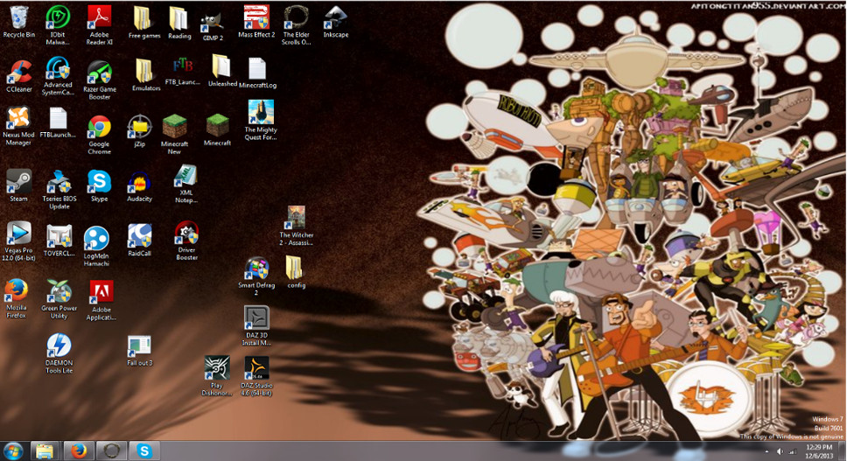This screenshot has height=461, width=847.
Task: Select the Mass Effect 2 shortcut
Action: click(x=256, y=22)
